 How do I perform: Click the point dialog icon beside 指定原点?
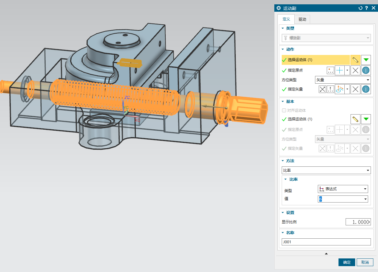330,70
